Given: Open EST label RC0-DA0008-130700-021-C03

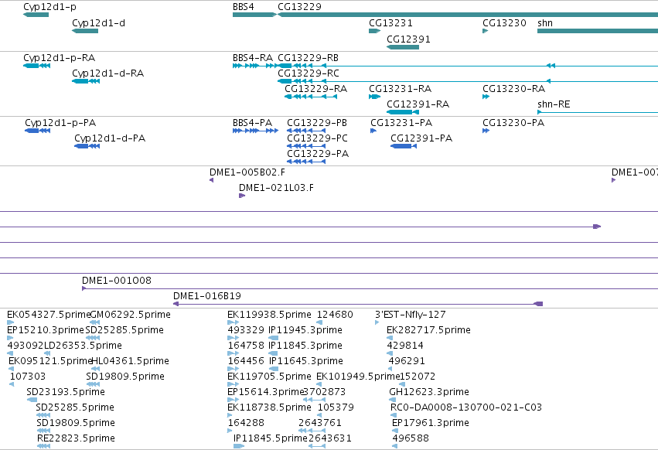Looking at the screenshot, I should click(x=466, y=407).
